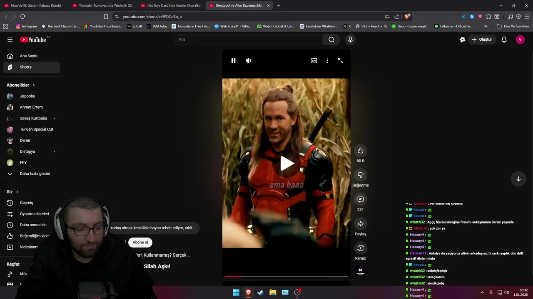Click the sparkle icon left of Oluştur
Screen dimensions: 533x299
(462, 39)
